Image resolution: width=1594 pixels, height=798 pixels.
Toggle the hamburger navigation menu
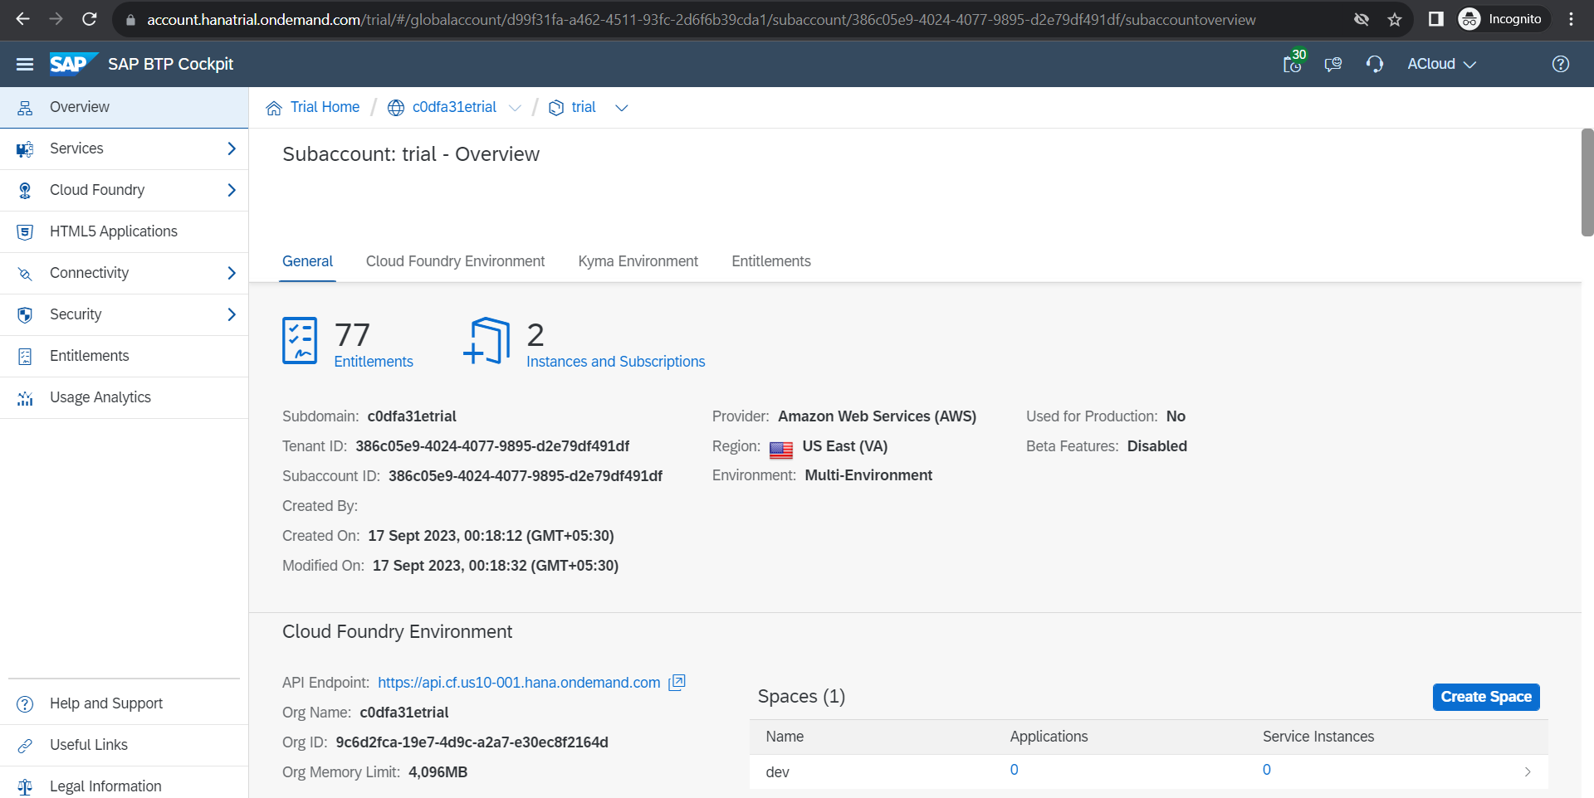pyautogui.click(x=25, y=64)
